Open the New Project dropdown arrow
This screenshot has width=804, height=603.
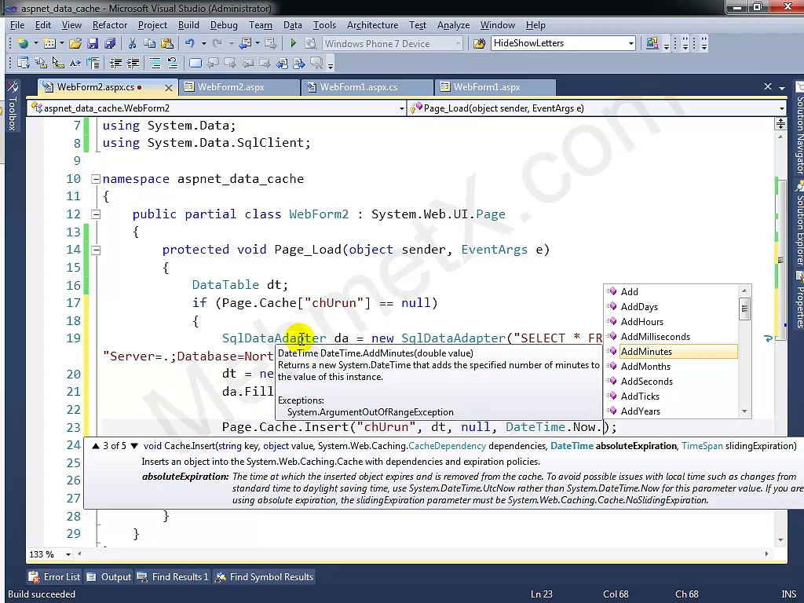pos(35,44)
